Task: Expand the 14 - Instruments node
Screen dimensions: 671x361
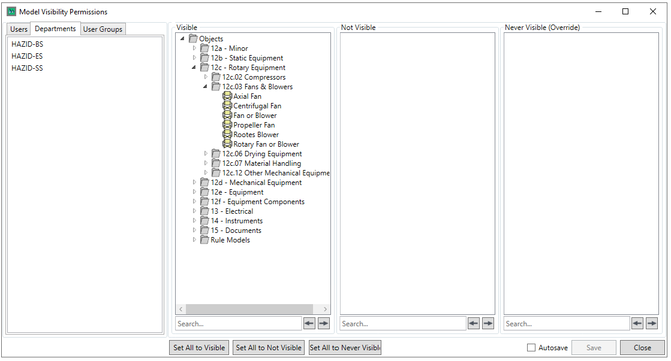Action: (x=194, y=221)
